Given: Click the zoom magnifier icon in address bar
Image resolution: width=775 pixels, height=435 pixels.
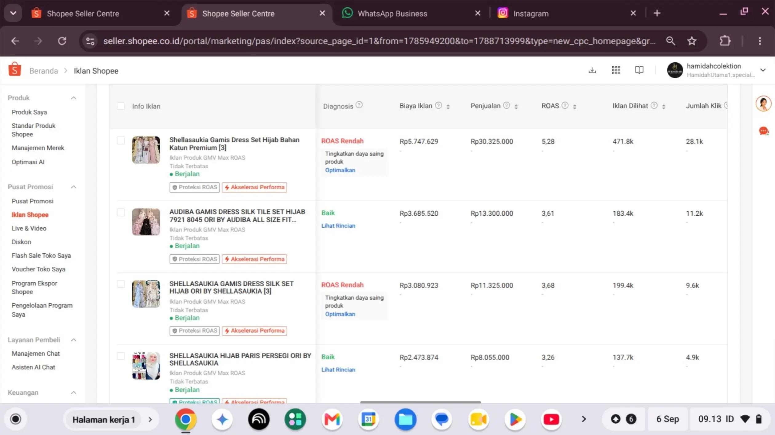Looking at the screenshot, I should pos(670,41).
